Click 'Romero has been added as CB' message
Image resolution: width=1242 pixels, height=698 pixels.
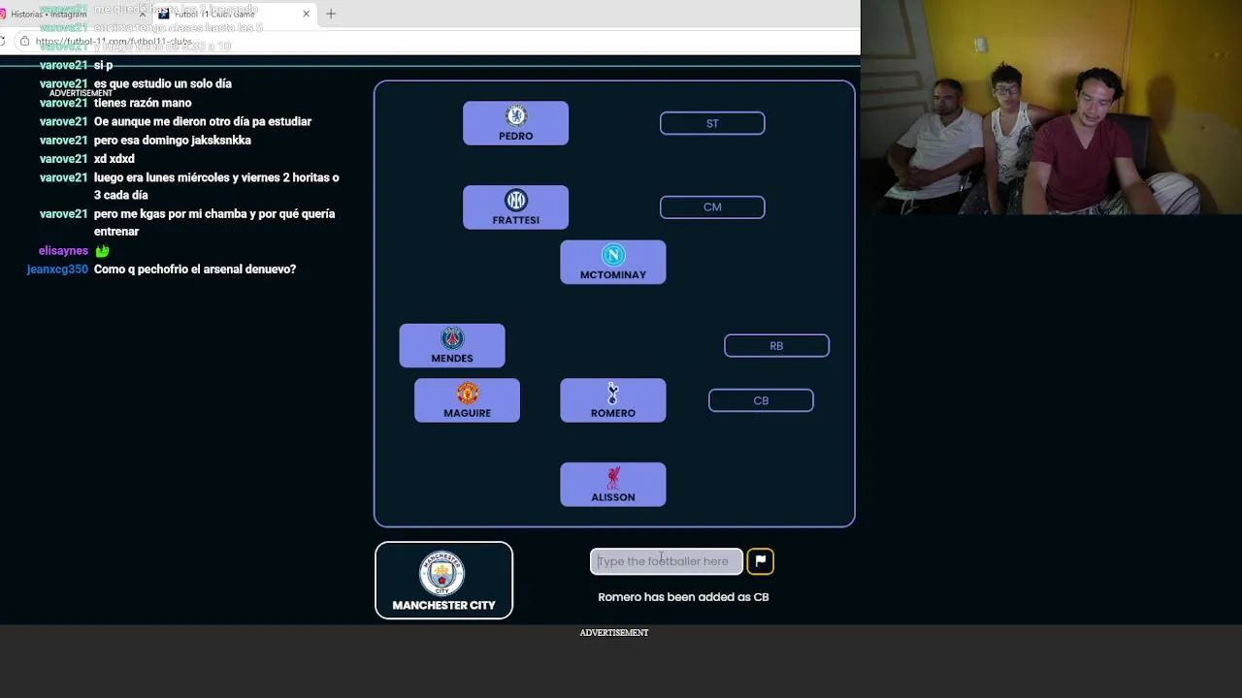[x=683, y=597]
